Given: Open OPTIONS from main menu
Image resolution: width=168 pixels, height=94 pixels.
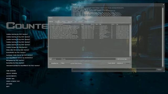Looking at the screenshot, I should click(x=9, y=84).
